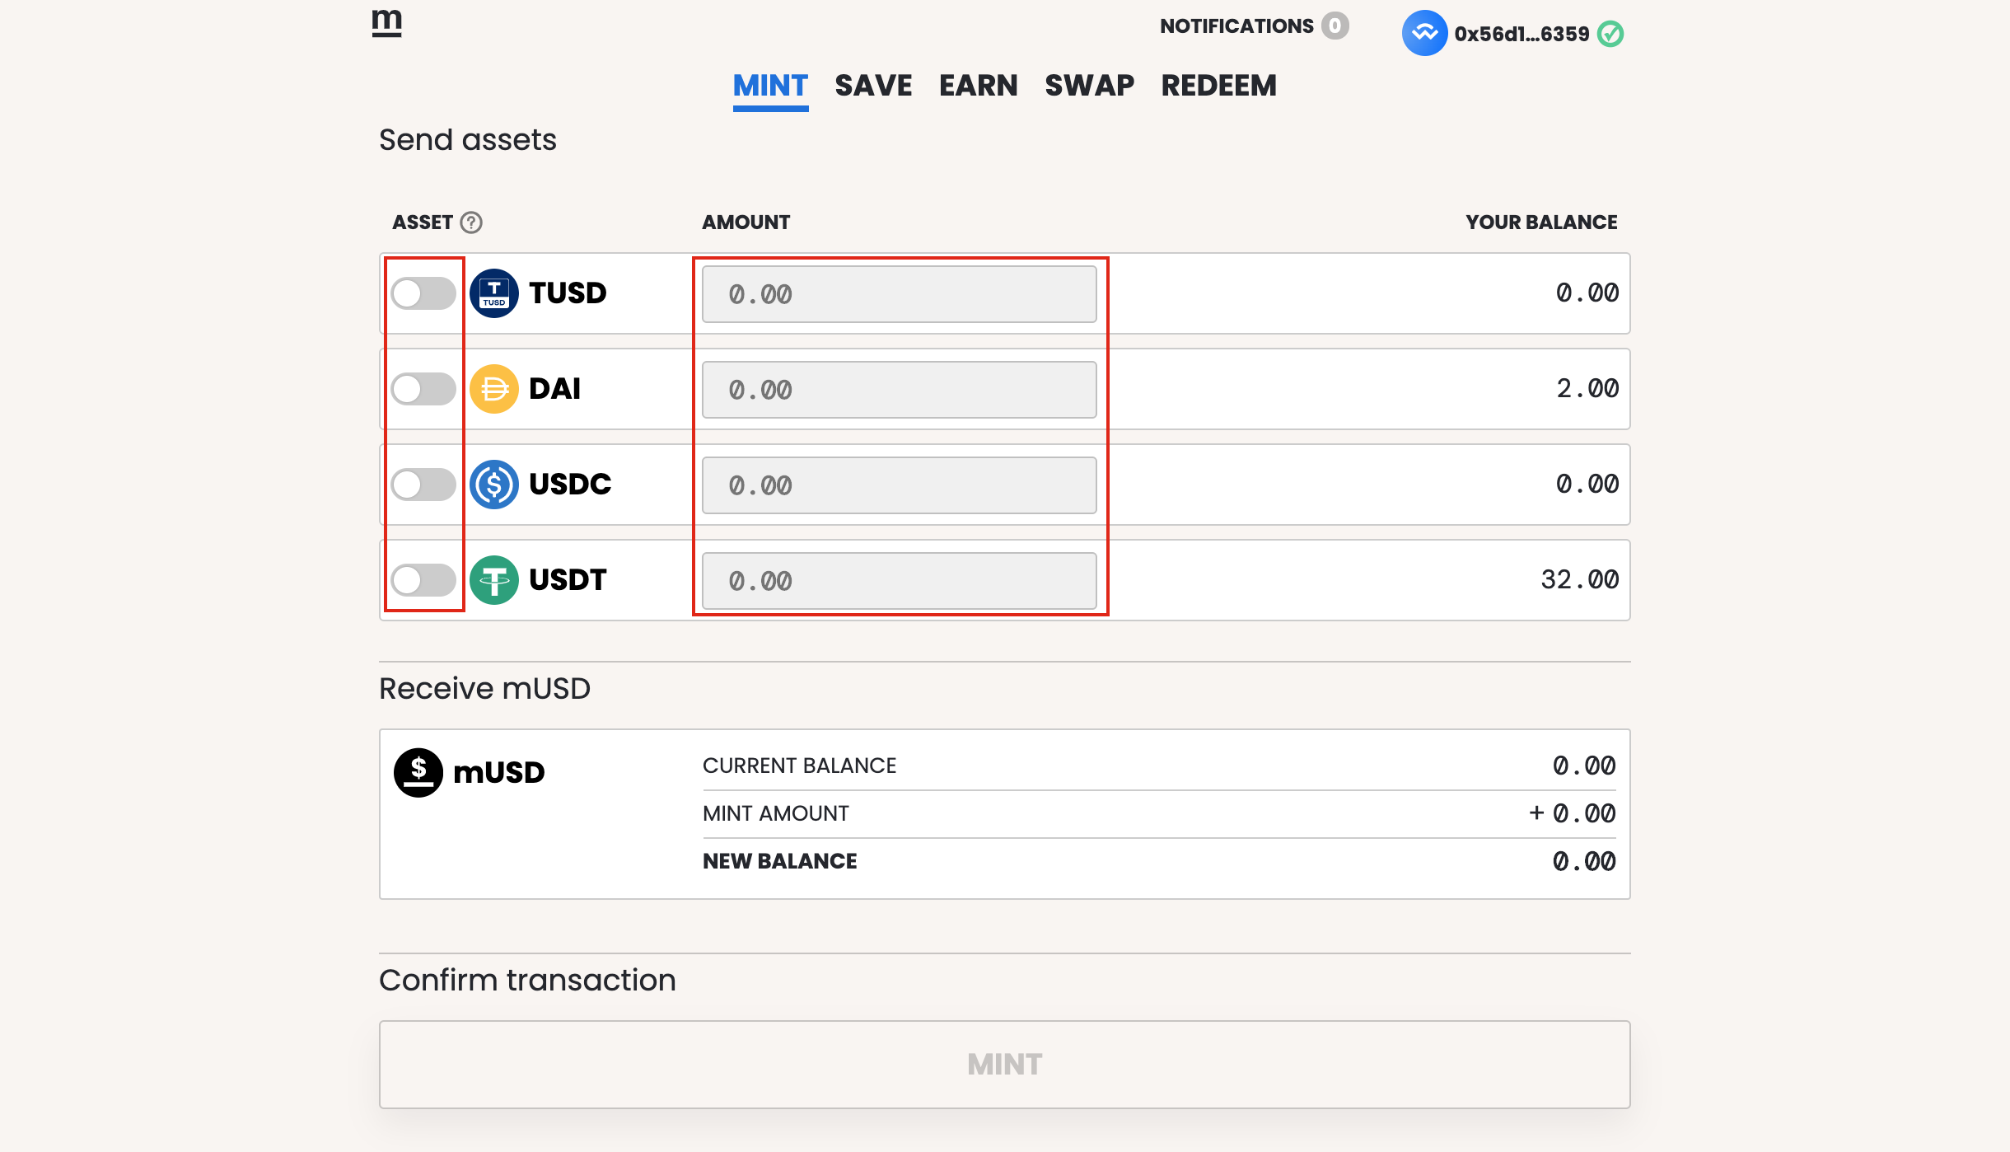This screenshot has width=2010, height=1152.
Task: Click the YOUR BALANCE column header
Action: click(x=1541, y=222)
